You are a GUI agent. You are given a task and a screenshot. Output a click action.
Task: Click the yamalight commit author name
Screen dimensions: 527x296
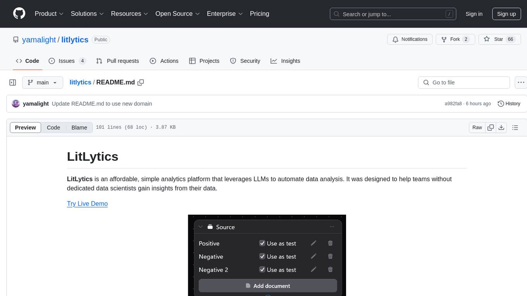point(36,103)
